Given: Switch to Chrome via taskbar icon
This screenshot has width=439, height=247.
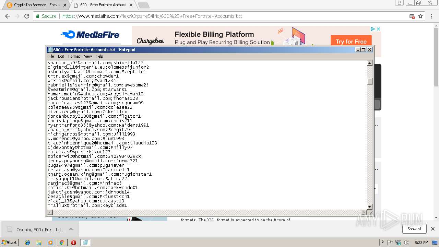Looking at the screenshot, I should (62, 243).
